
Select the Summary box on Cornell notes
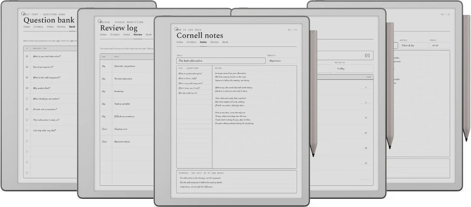pyautogui.click(x=236, y=181)
